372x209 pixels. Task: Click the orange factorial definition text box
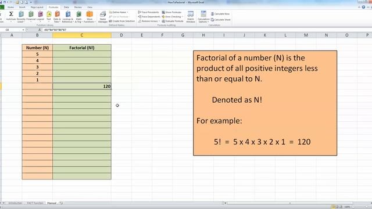[265, 103]
